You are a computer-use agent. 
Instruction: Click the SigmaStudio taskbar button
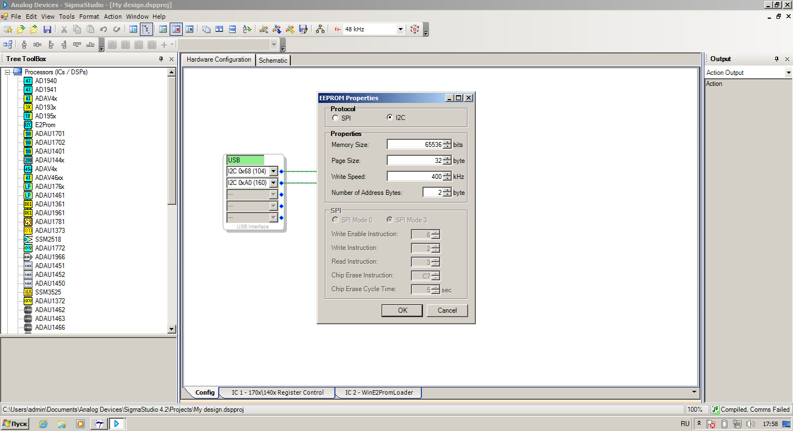[x=117, y=424]
